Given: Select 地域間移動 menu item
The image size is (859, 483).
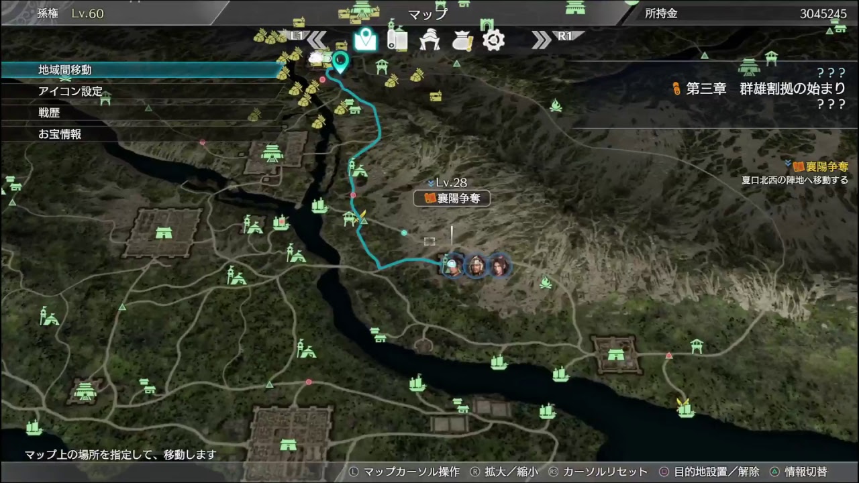Looking at the screenshot, I should (x=65, y=70).
